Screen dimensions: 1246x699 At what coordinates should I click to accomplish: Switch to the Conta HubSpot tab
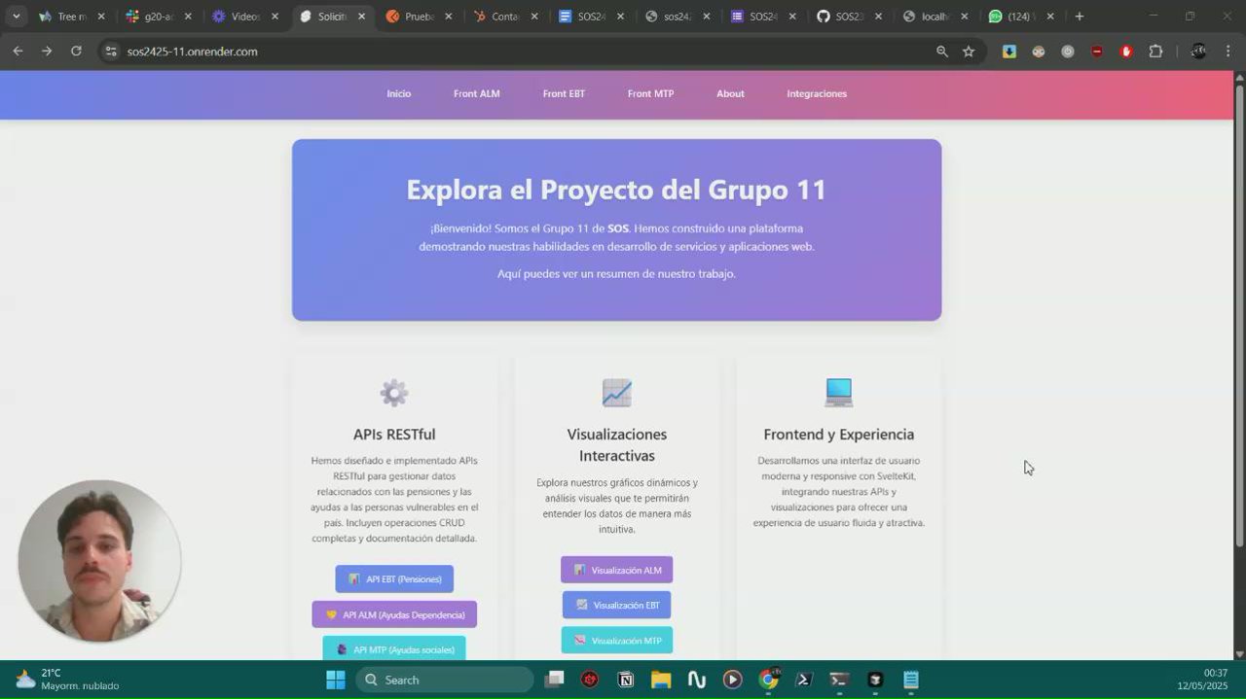[505, 17]
